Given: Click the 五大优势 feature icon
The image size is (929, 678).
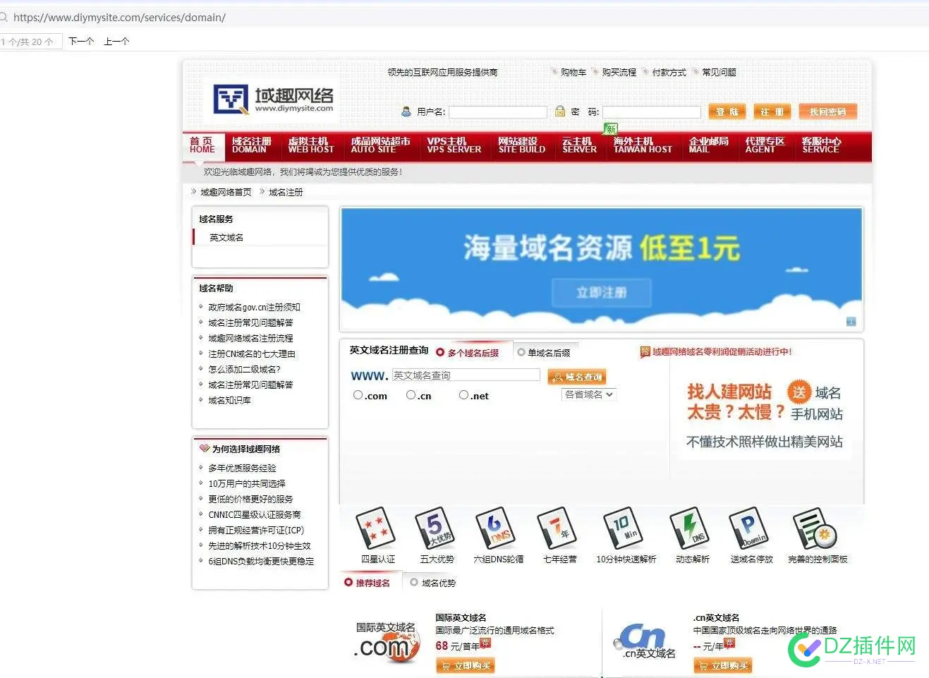Looking at the screenshot, I should (435, 528).
